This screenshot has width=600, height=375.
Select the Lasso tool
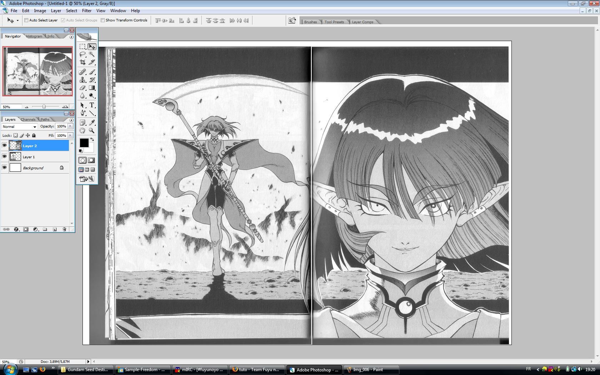click(82, 54)
